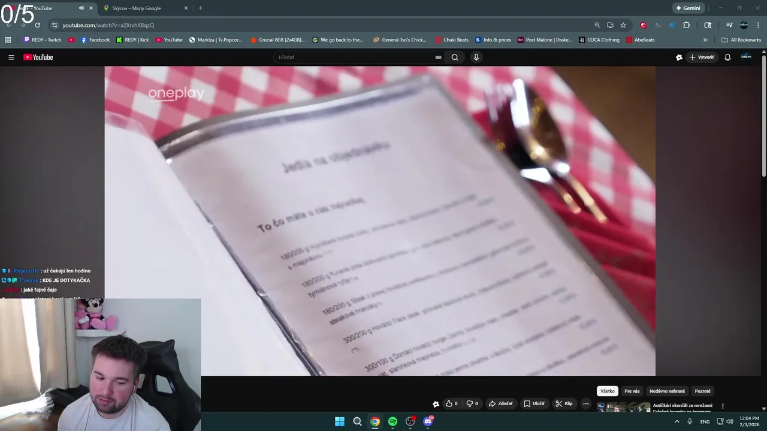Open AbeBeats bookmark
Image resolution: width=767 pixels, height=431 pixels.
tap(641, 40)
